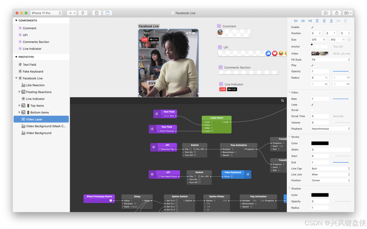Expand the Floating Reactions group
367x229 pixels.
coord(19,92)
